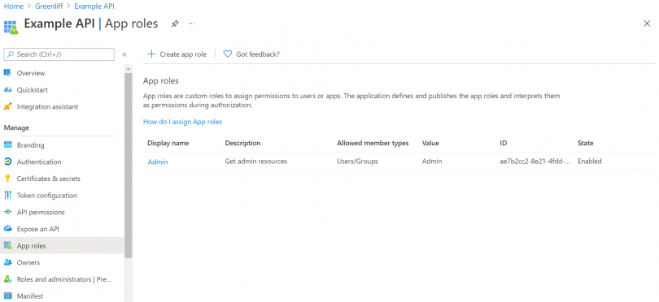This screenshot has width=659, height=302.
Task: Click 'Get admin resources' description cell
Action: pyautogui.click(x=256, y=161)
